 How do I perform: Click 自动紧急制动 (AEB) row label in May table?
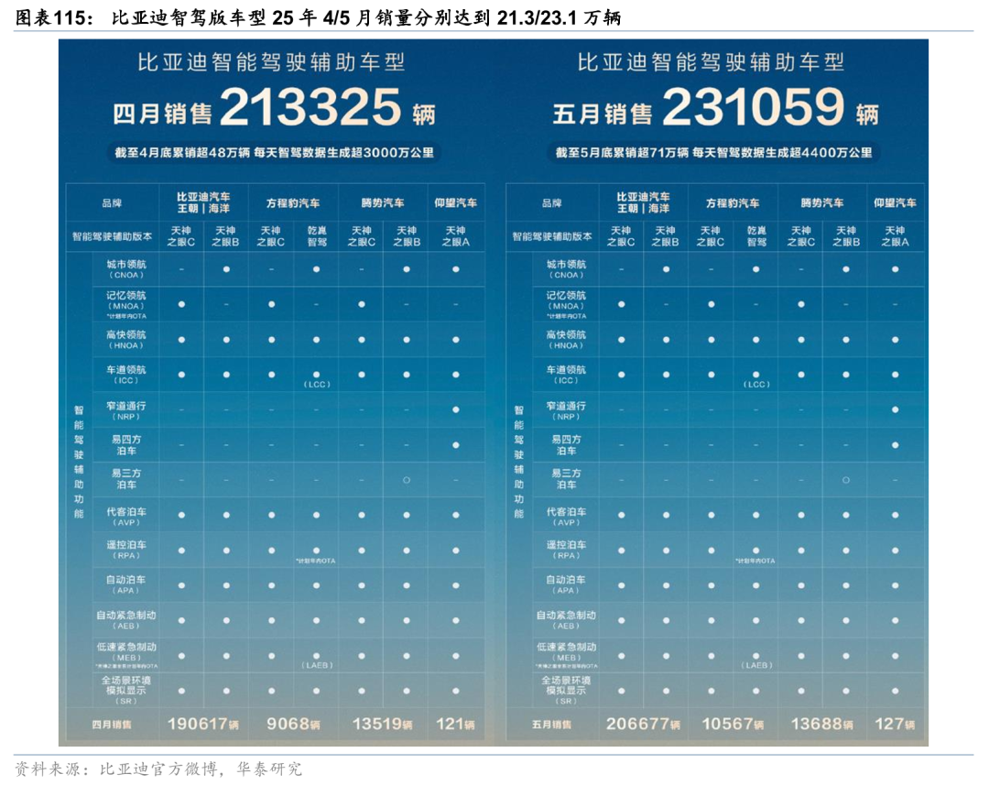click(x=566, y=620)
